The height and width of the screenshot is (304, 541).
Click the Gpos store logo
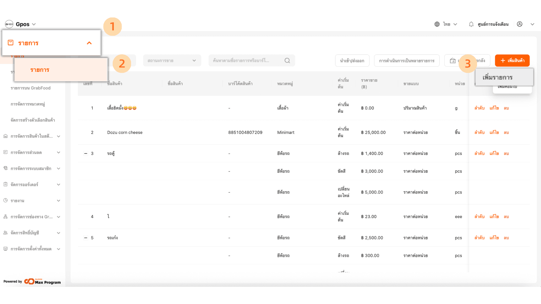point(9,24)
